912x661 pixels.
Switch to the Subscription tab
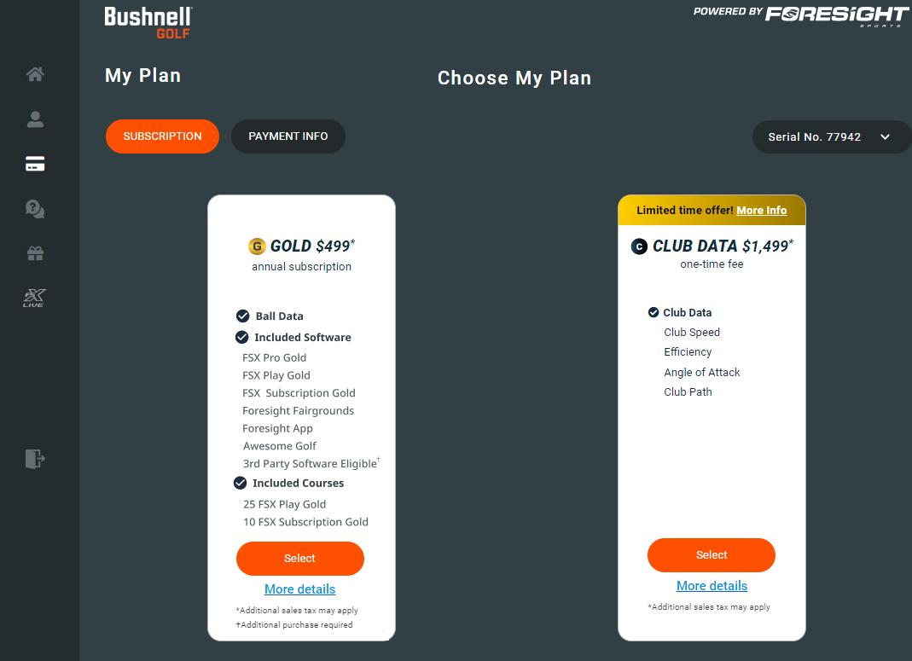tap(162, 136)
